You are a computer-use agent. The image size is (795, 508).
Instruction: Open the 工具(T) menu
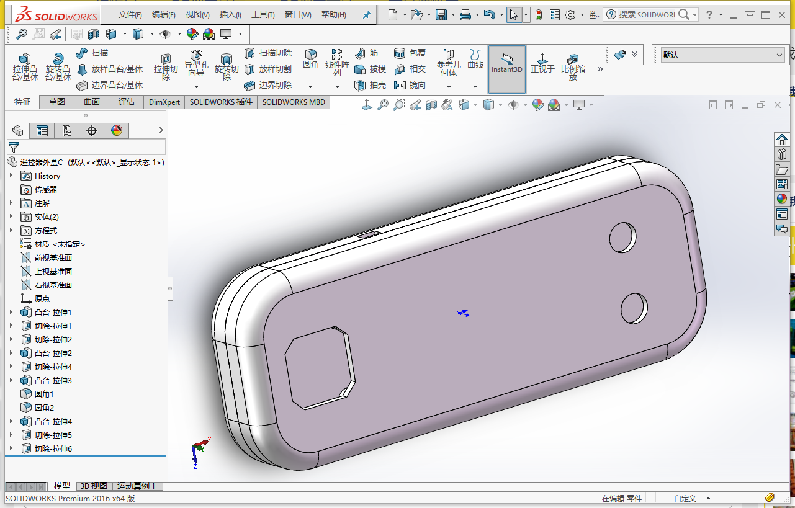[x=263, y=15]
